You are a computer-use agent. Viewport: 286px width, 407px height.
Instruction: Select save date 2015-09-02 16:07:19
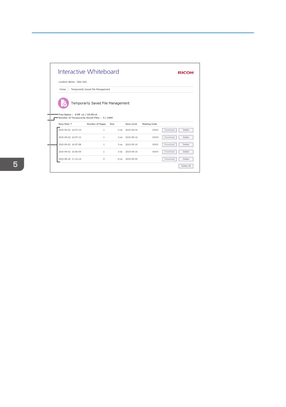pyautogui.click(x=70, y=130)
